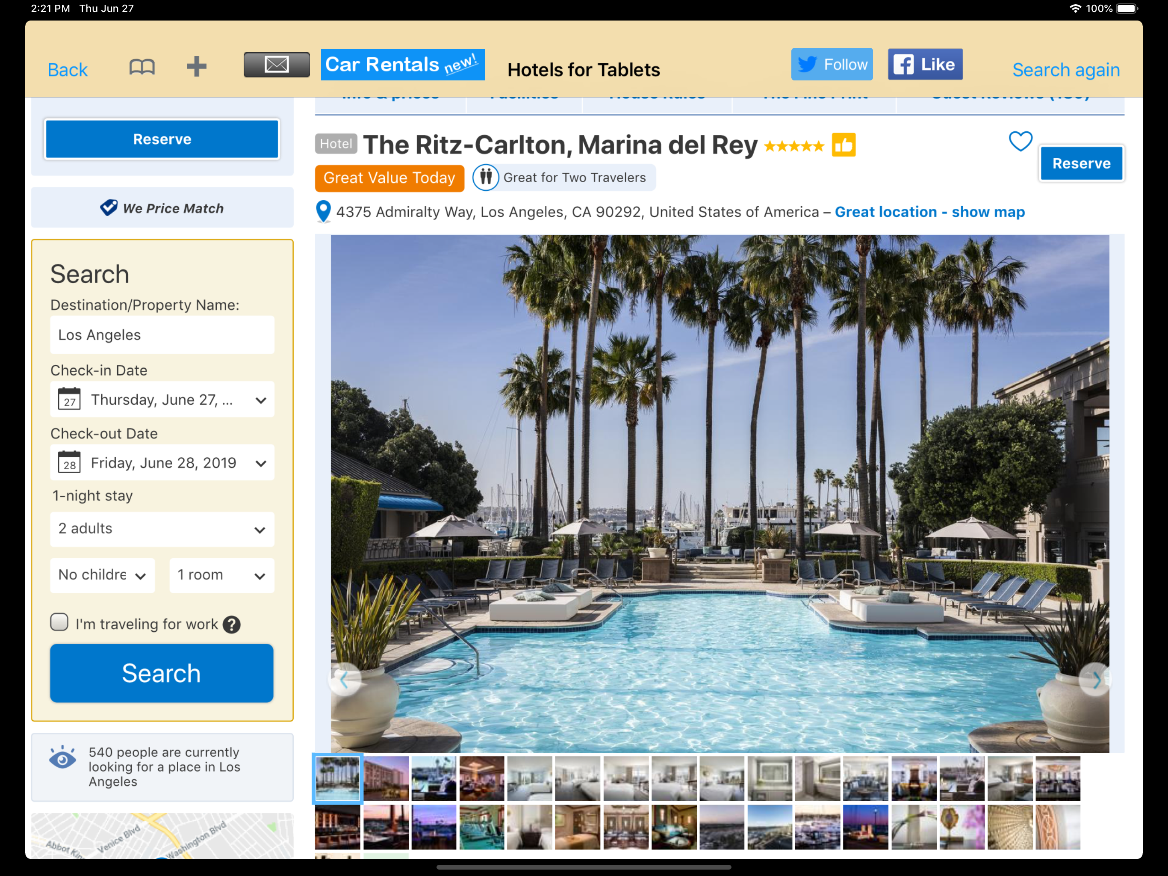Open Great location - show map link
The width and height of the screenshot is (1168, 876).
(929, 212)
